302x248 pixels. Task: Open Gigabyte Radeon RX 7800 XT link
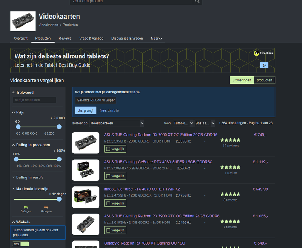pos(145,243)
